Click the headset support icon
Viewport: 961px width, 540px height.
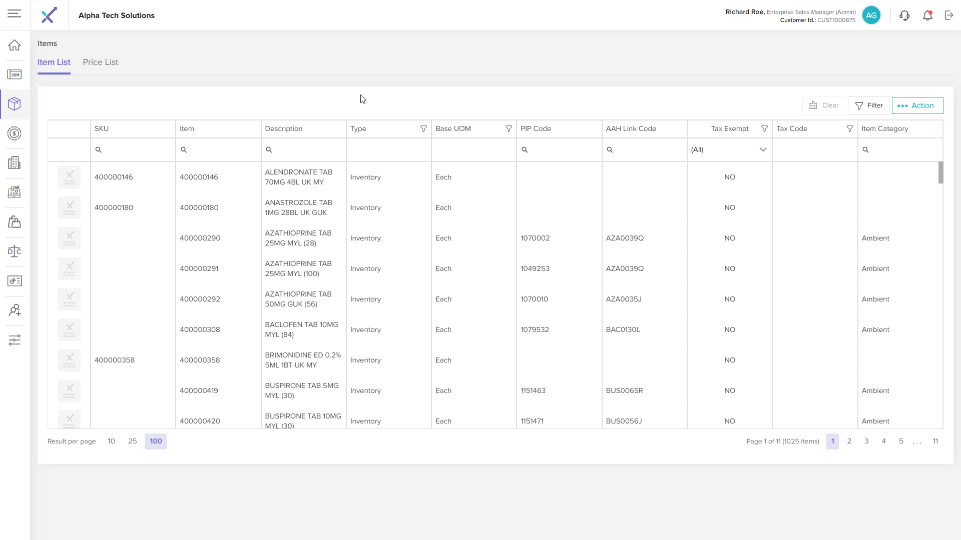[904, 15]
